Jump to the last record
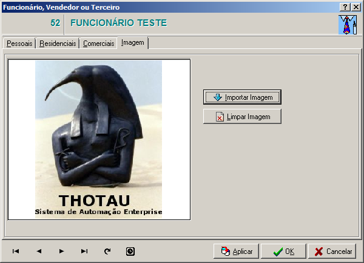 (x=84, y=251)
